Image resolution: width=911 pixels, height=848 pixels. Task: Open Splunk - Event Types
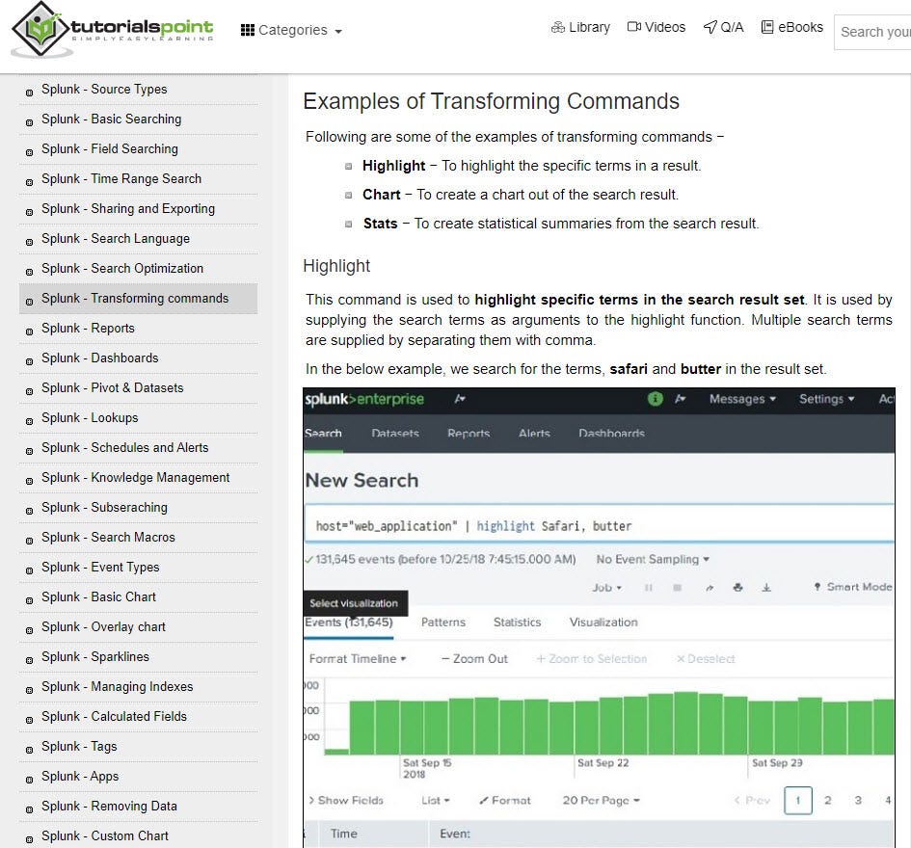[100, 568]
